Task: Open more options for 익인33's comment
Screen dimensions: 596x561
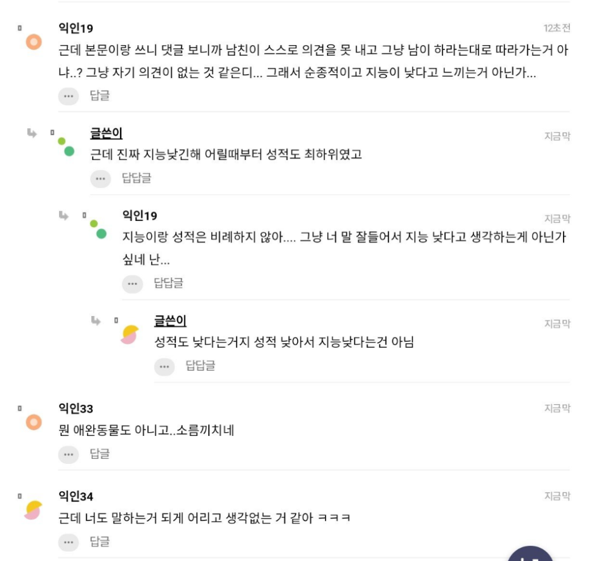Action: tap(68, 454)
